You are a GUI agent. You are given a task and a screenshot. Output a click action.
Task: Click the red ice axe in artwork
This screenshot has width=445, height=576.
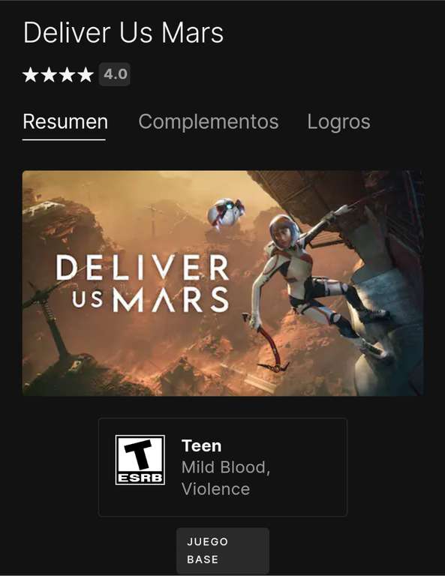265,342
